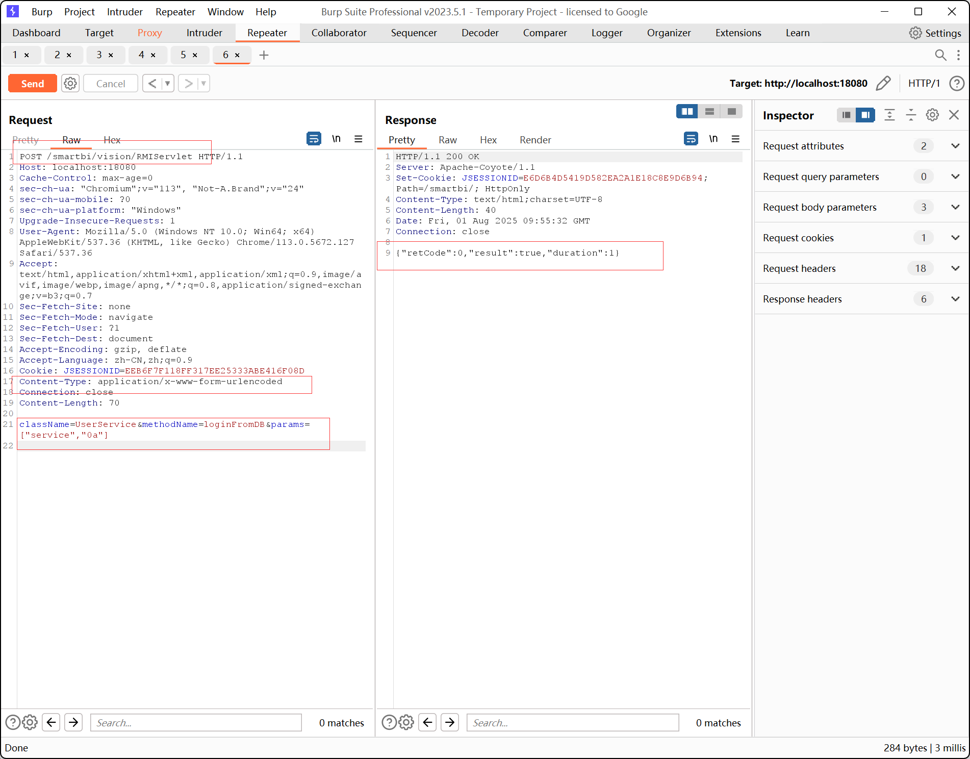Open Repeater help question mark icon
The height and width of the screenshot is (759, 970).
(957, 83)
